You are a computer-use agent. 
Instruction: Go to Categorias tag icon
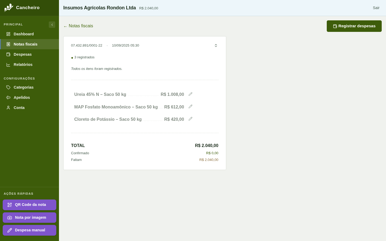point(8,87)
